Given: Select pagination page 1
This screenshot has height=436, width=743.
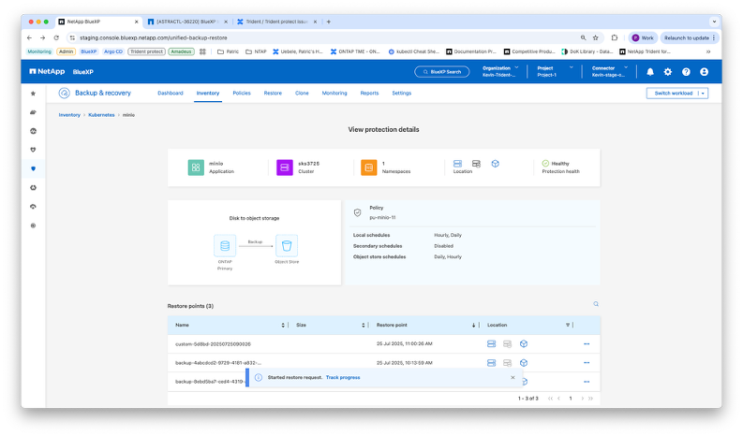Looking at the screenshot, I should [x=571, y=399].
